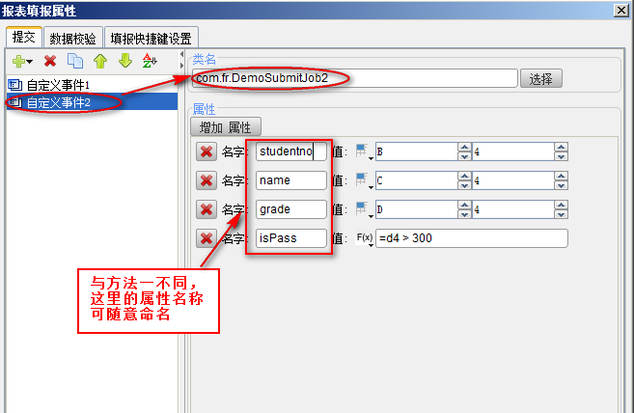
Task: Decrease row-number spinner for grade row
Action: 561,214
